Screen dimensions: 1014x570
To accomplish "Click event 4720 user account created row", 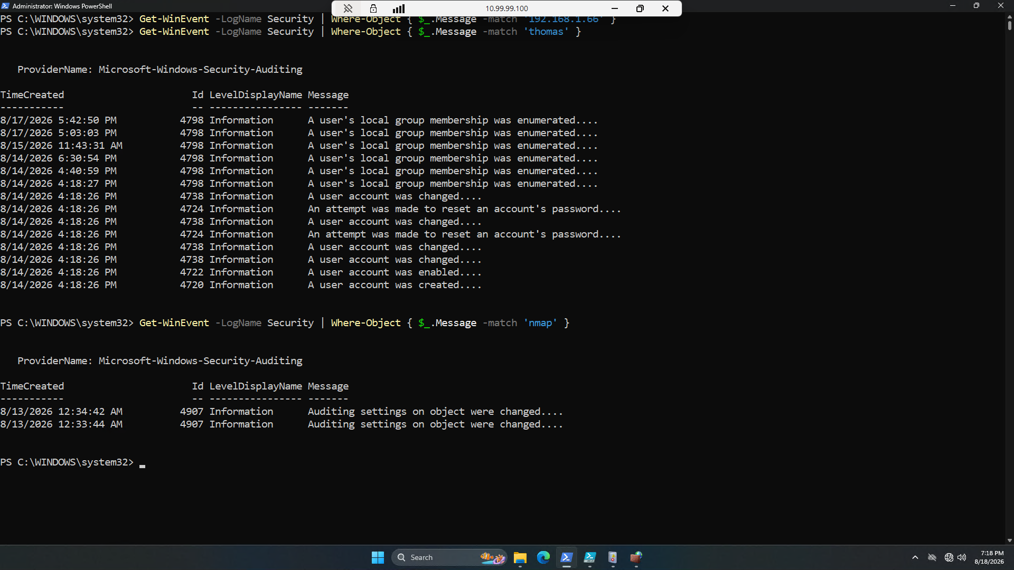I will [241, 285].
